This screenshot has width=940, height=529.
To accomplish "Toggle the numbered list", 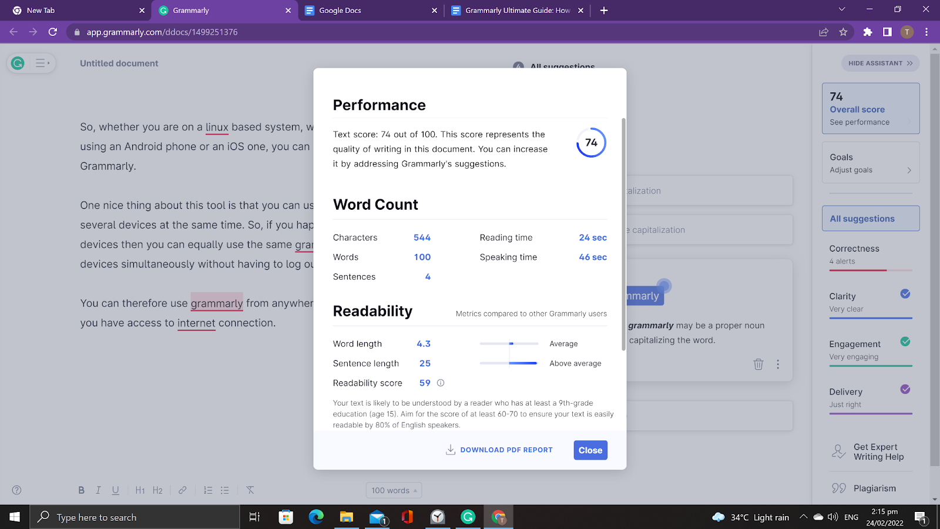I will 208,490.
